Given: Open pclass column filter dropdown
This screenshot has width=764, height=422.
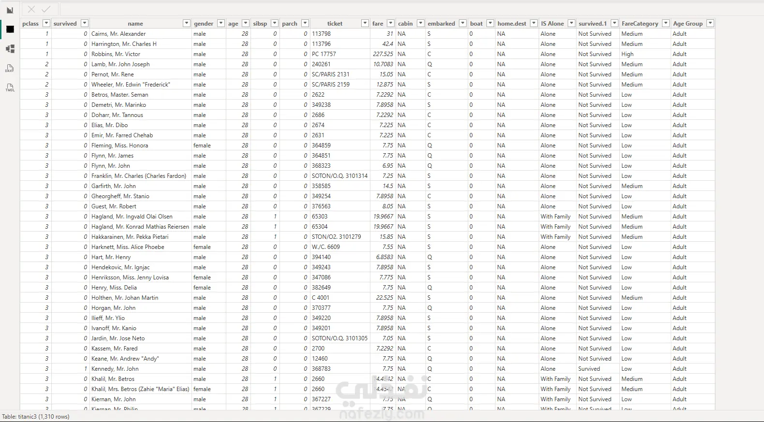Looking at the screenshot, I should click(46, 23).
